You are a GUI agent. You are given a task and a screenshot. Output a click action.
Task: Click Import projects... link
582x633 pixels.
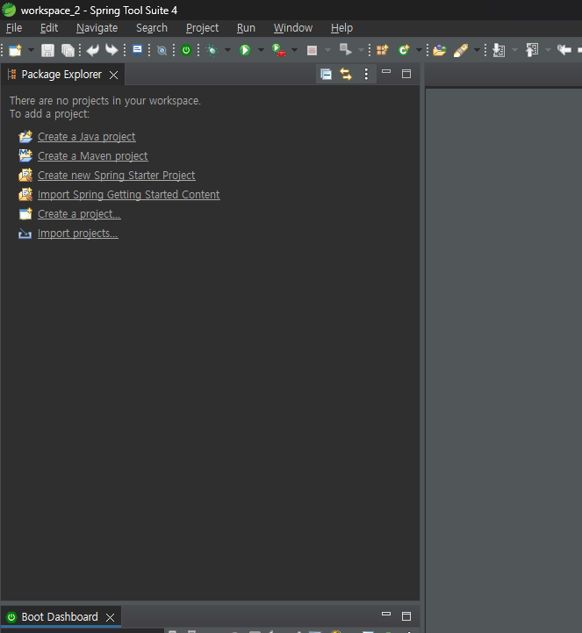[x=78, y=234]
